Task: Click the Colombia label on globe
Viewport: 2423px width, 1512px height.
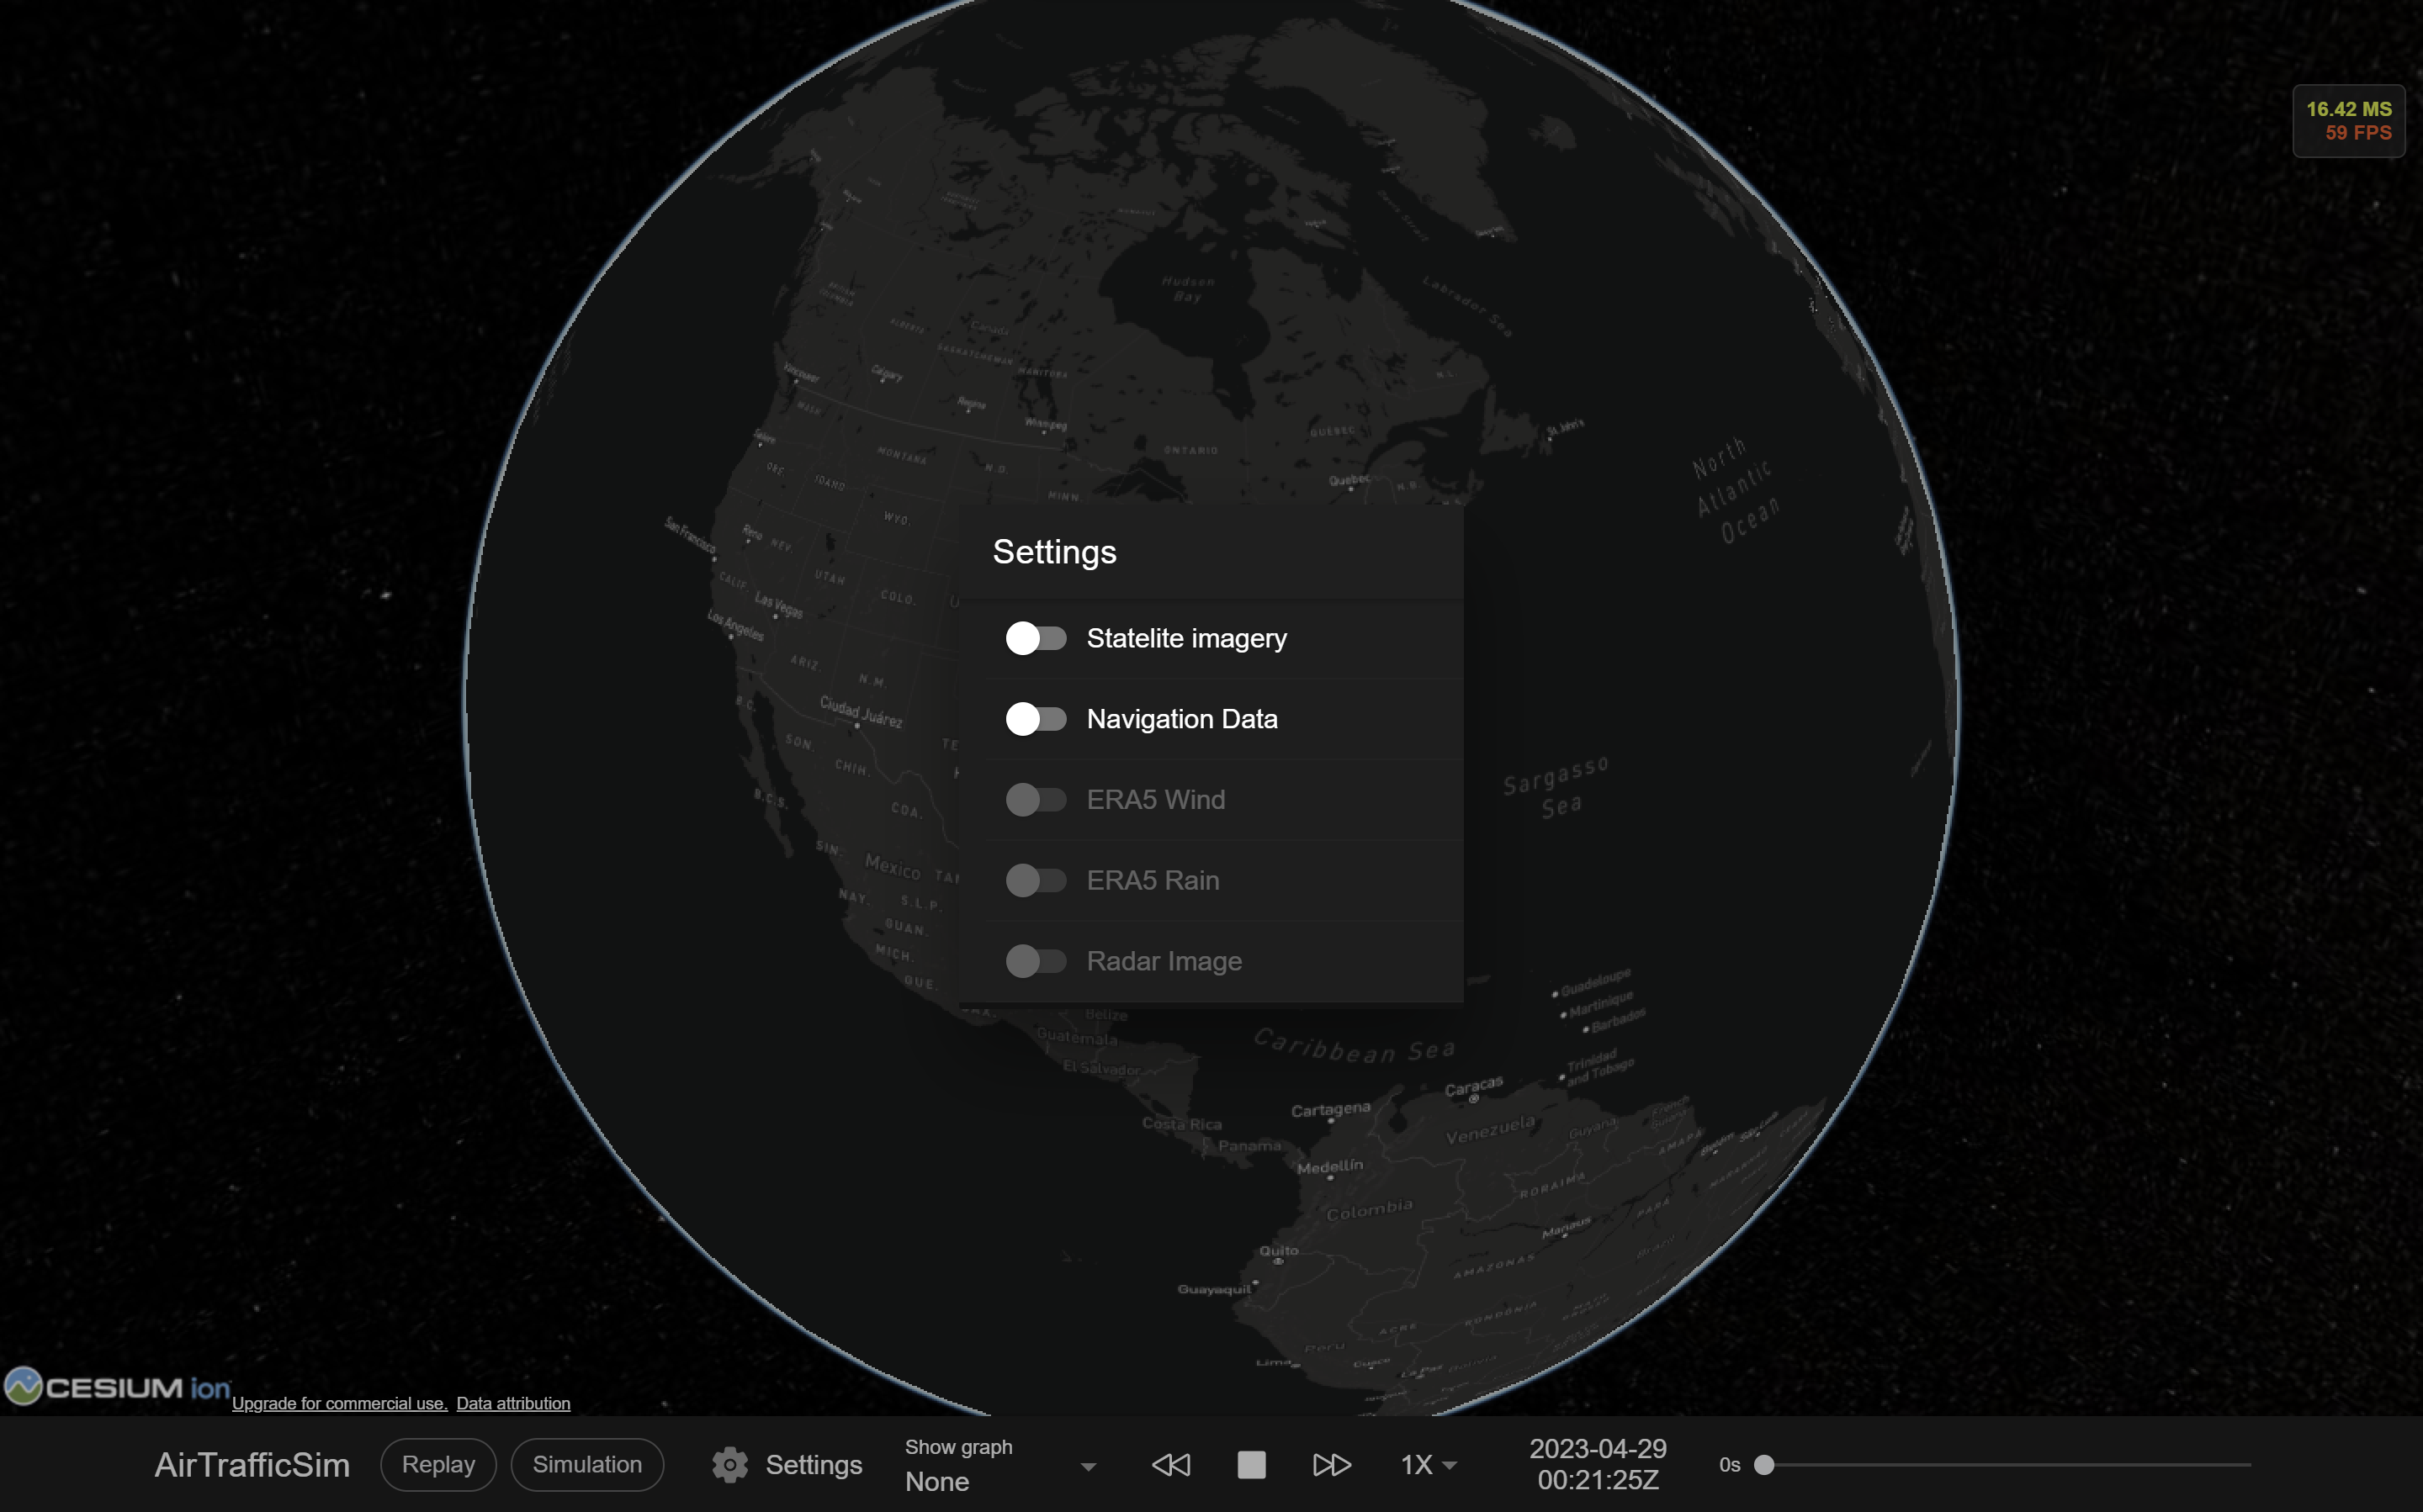Action: 1370,1210
